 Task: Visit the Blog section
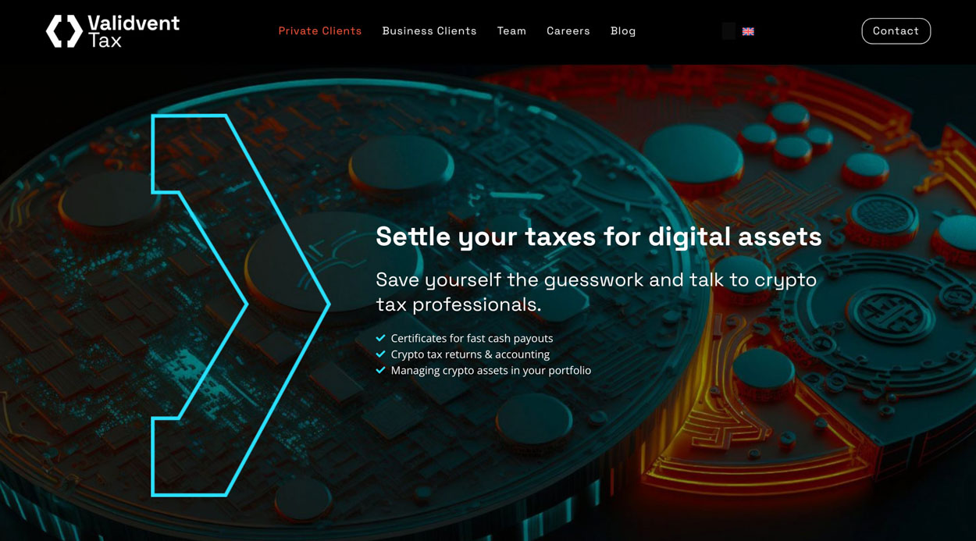(x=623, y=31)
